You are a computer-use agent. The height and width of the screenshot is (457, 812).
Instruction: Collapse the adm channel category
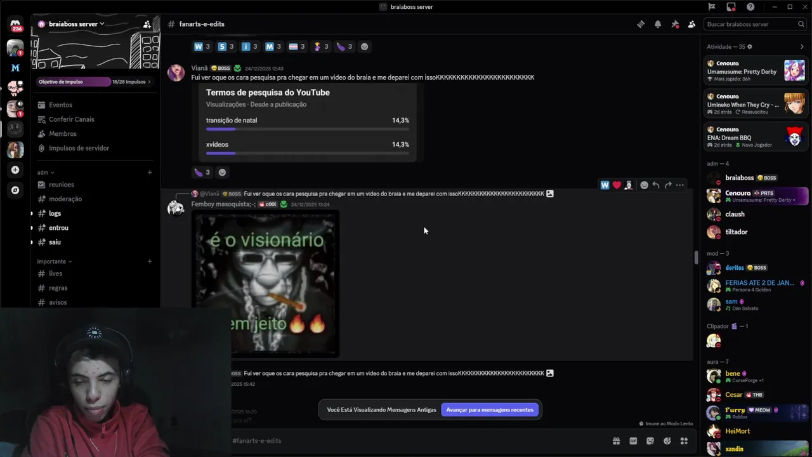click(46, 173)
